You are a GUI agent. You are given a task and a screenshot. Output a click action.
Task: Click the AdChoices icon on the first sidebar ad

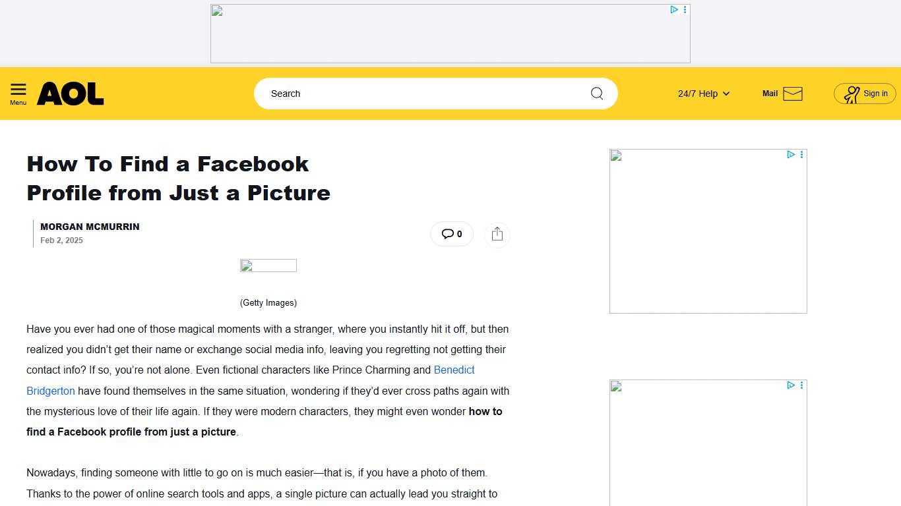(x=790, y=154)
